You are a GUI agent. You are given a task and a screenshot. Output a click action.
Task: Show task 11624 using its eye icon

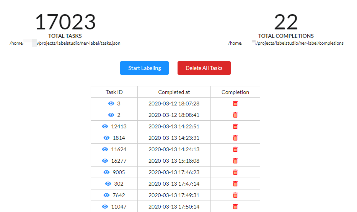pos(105,149)
